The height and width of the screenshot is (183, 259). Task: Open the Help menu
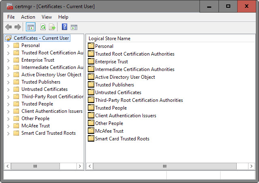click(63, 17)
